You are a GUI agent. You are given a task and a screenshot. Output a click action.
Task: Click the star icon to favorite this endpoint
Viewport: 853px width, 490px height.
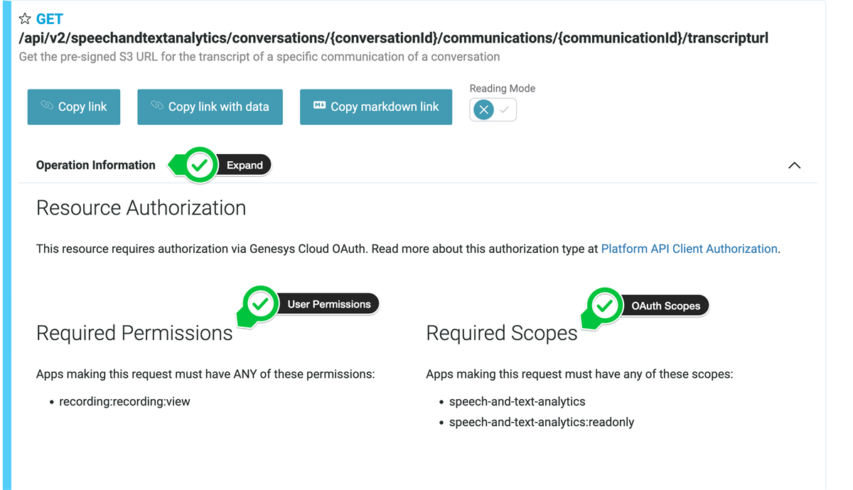click(25, 18)
